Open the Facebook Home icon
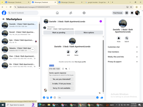The image size is (143, 107). pos(57,13)
